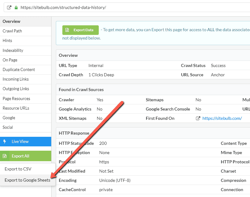
Task: Click the blue Live View button
Action: (26, 141)
